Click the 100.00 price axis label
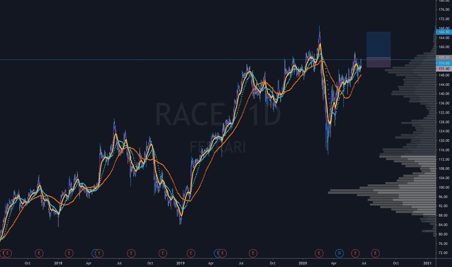Viewport: 452px width, 267px height. pyautogui.click(x=444, y=187)
